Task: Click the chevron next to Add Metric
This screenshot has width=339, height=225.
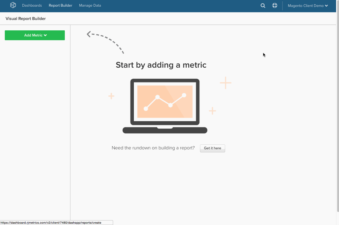Action: (x=46, y=35)
